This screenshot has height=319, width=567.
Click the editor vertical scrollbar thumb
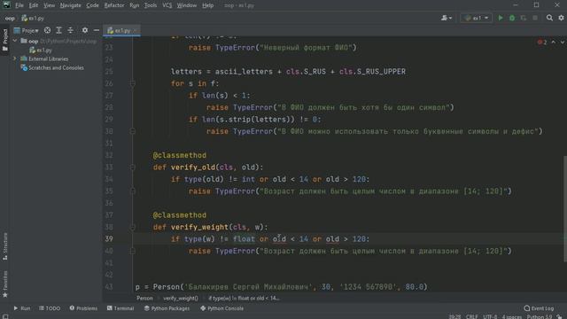(x=565, y=208)
